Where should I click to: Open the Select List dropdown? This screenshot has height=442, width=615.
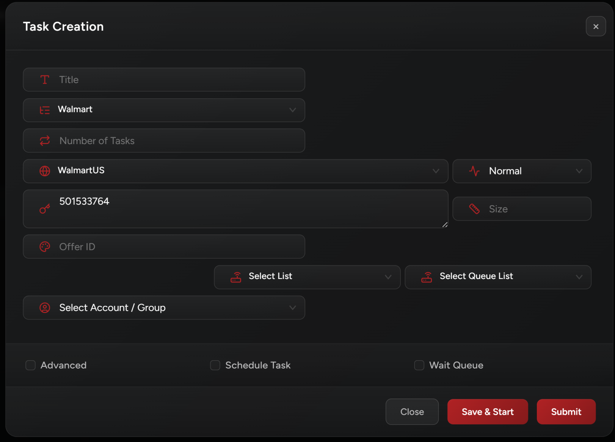pos(307,277)
